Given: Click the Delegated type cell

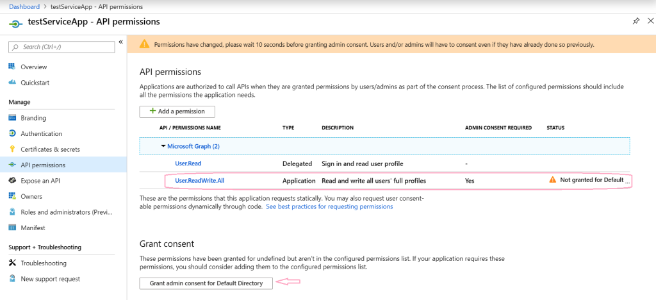Looking at the screenshot, I should click(297, 163).
